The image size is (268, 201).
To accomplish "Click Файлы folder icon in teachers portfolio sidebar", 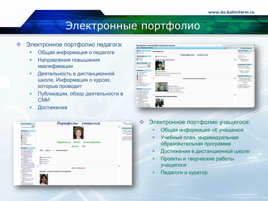I will pos(137,81).
